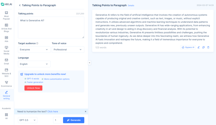
Task: Copy the generated paragraph with the copy icon
Action: [204, 47]
